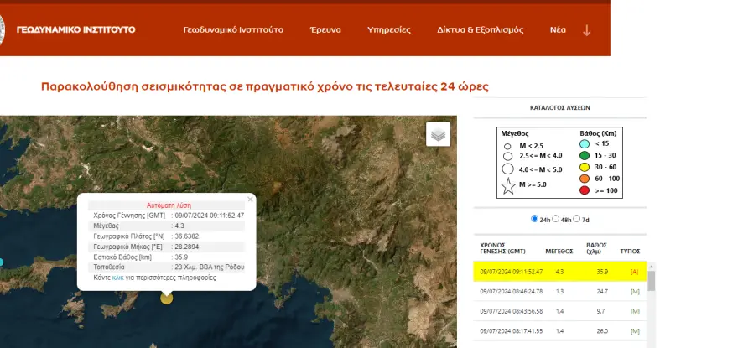738x348 pixels.
Task: Click the 'κλικ' link for more information
Action: (117, 277)
